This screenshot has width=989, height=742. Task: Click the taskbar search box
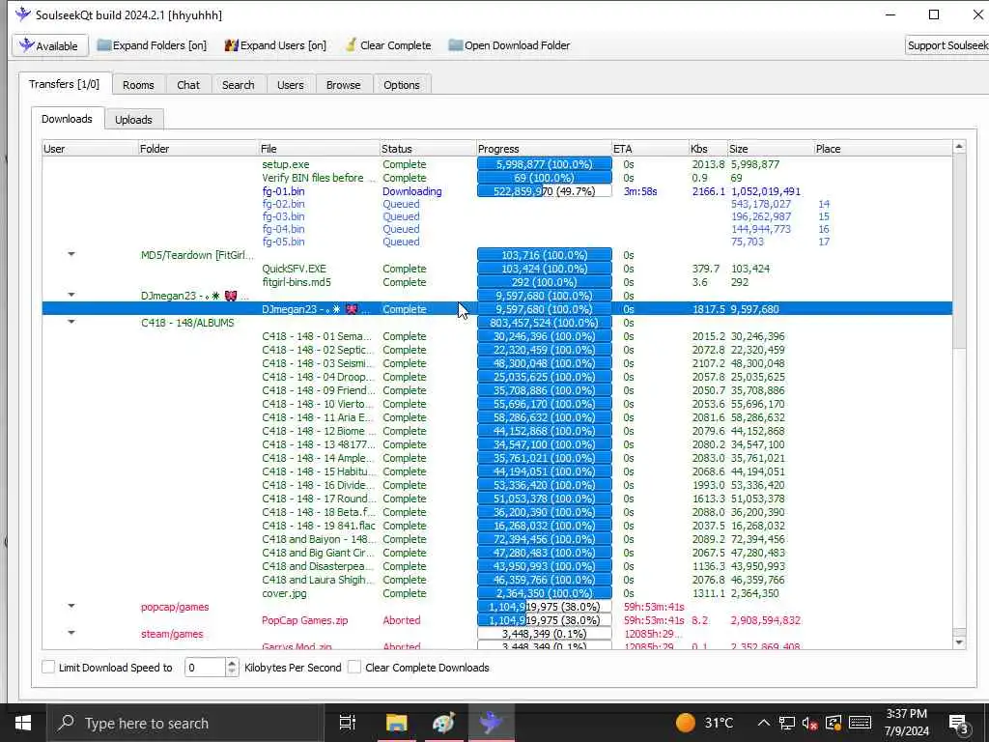pos(184,723)
